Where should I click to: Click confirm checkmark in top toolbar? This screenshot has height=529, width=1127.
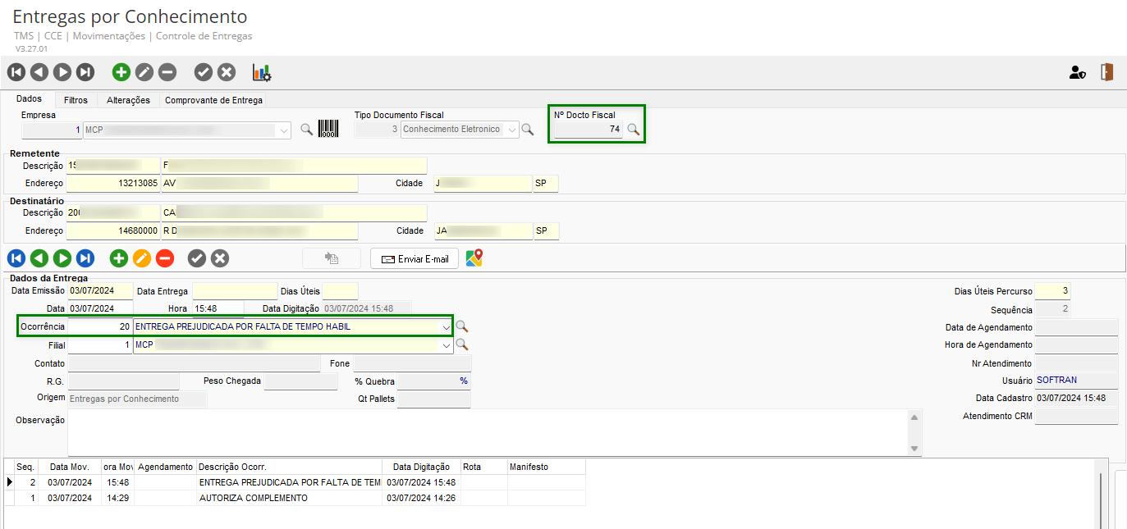pyautogui.click(x=204, y=72)
